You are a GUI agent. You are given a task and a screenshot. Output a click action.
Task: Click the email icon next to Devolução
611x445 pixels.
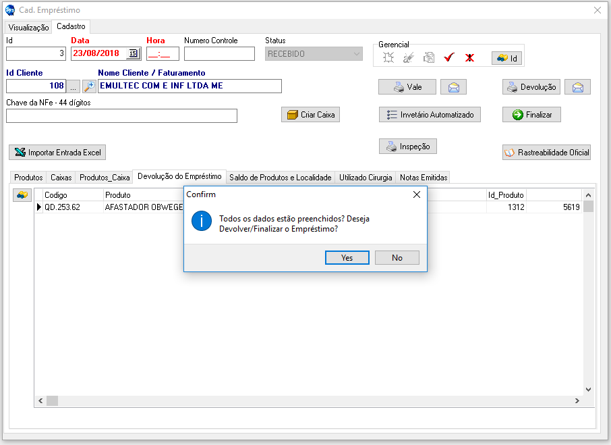click(578, 87)
